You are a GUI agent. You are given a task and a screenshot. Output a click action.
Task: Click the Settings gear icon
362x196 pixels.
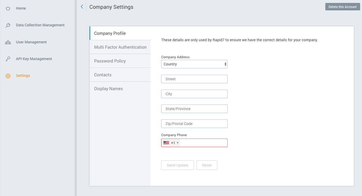pyautogui.click(x=8, y=76)
